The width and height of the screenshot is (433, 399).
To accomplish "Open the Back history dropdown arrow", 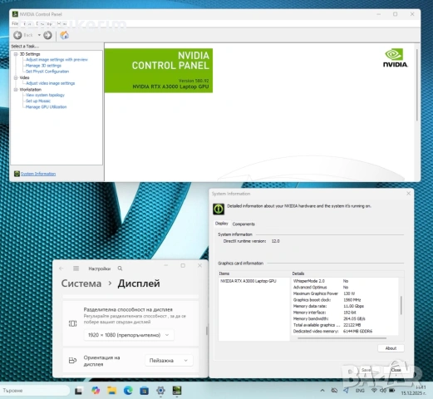I will pyautogui.click(x=39, y=35).
